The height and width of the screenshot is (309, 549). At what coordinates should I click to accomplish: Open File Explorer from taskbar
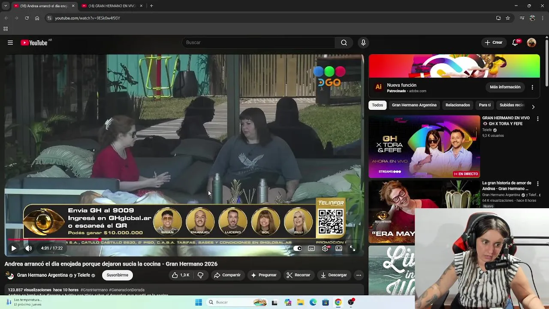click(x=301, y=302)
